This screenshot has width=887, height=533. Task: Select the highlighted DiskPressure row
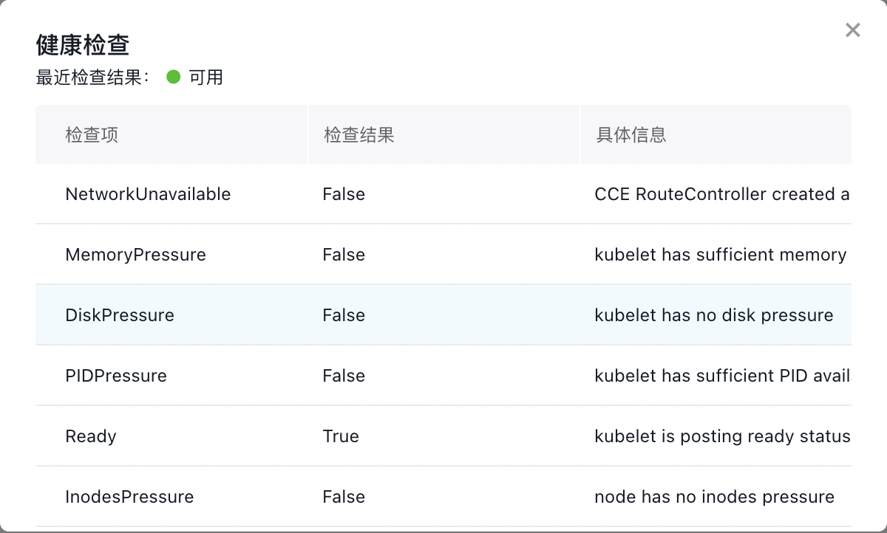(x=120, y=315)
